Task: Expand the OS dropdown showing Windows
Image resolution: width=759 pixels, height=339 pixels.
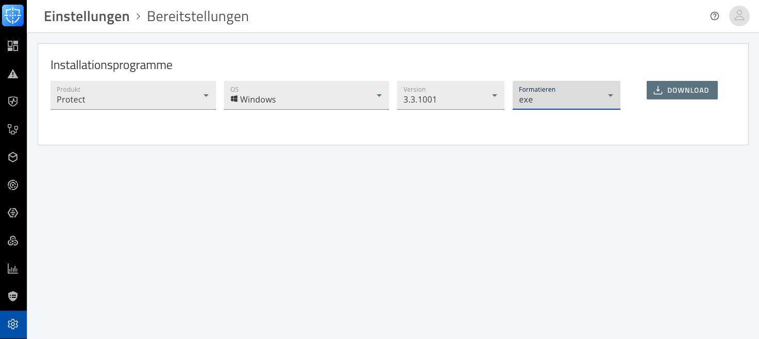Action: [x=306, y=95]
